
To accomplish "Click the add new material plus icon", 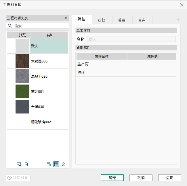I will [x=11, y=164].
